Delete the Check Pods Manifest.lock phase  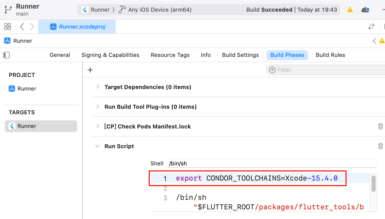tap(380, 126)
